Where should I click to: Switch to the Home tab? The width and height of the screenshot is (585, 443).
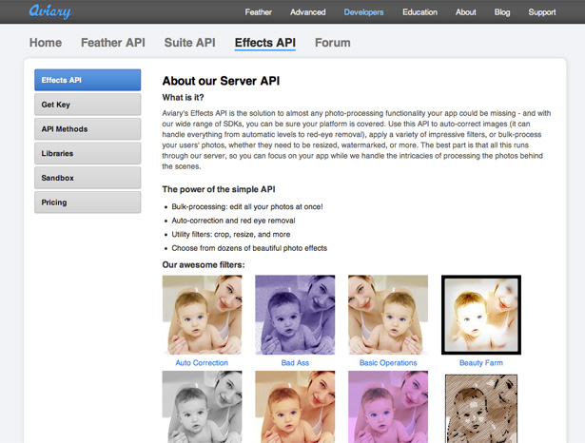pyautogui.click(x=46, y=43)
